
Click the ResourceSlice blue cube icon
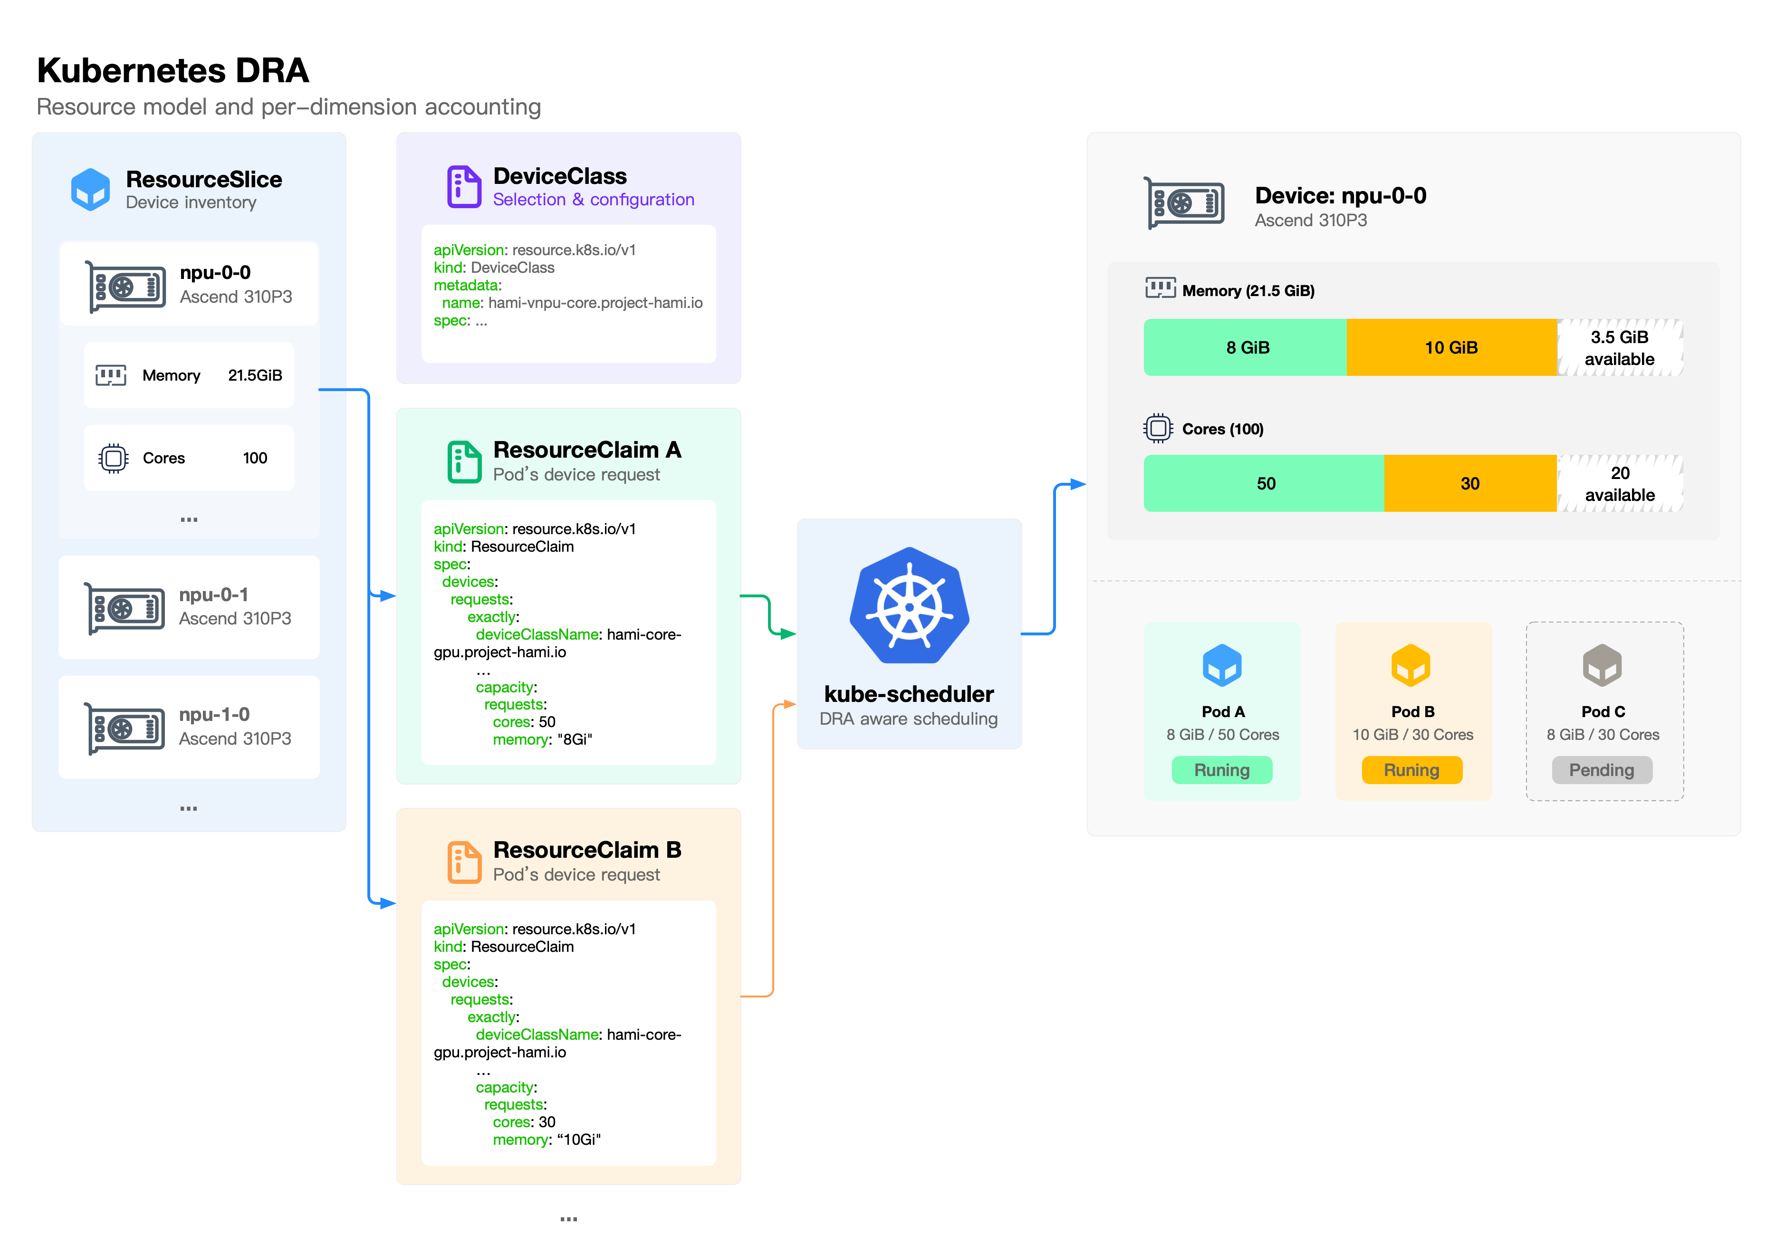point(90,189)
